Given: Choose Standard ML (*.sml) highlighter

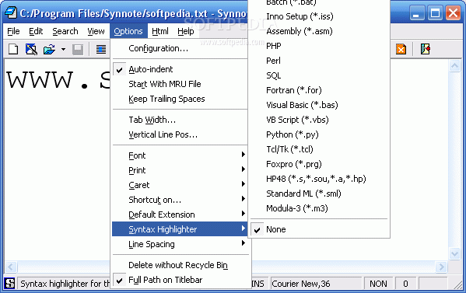Looking at the screenshot, I should coord(319,194).
